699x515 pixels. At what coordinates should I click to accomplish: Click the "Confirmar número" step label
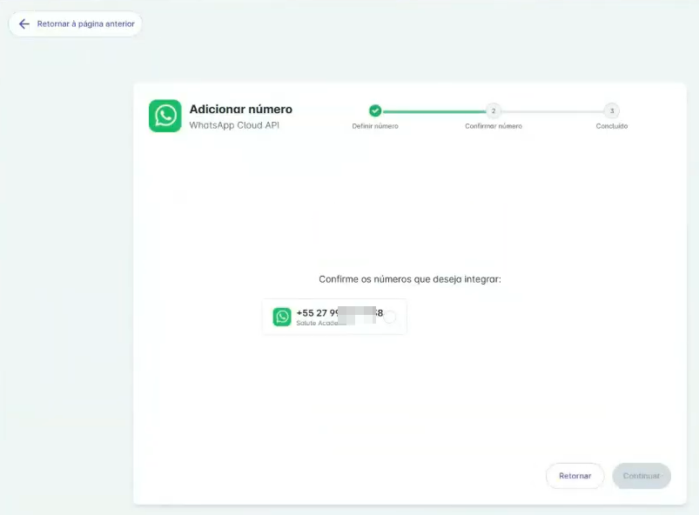click(x=494, y=126)
